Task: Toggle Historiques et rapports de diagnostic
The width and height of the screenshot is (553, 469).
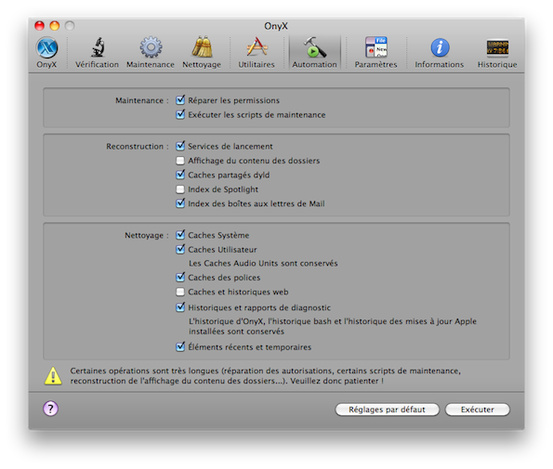Action: [180, 307]
